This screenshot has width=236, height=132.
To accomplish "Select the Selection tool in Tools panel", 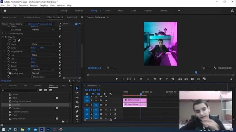I will pos(77,88).
